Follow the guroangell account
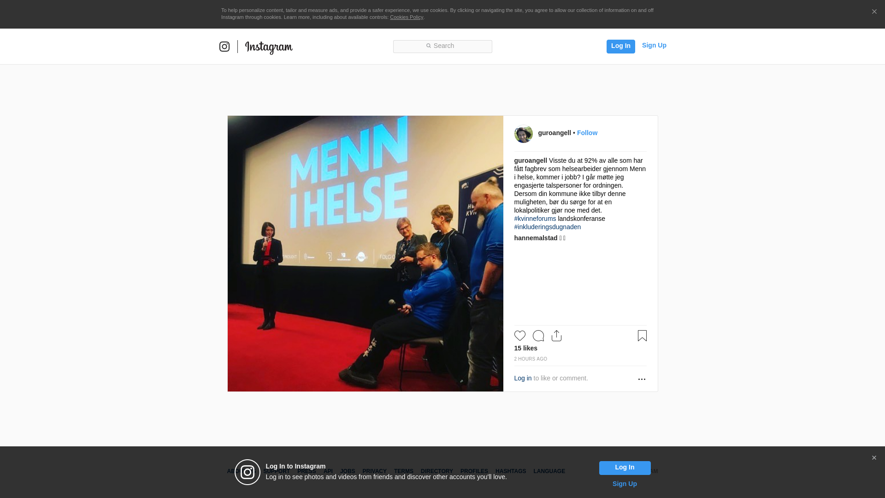This screenshot has width=885, height=498. [587, 133]
